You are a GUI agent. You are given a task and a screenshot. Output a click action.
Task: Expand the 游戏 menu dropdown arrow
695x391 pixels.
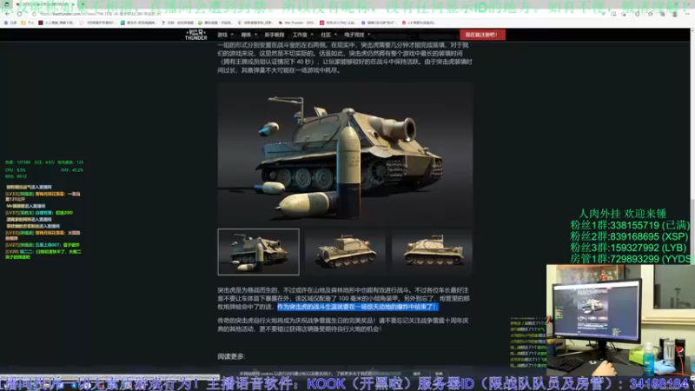[232, 35]
